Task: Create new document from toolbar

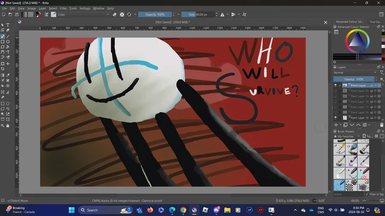Action: tap(4, 15)
